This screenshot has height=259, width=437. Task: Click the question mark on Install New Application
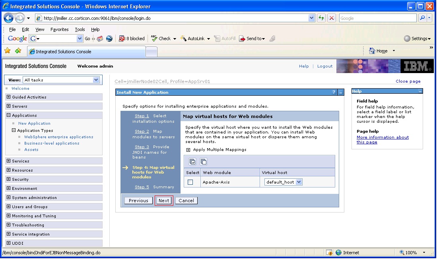(x=334, y=92)
